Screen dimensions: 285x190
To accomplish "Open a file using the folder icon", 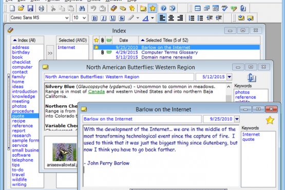I will click(21, 8).
